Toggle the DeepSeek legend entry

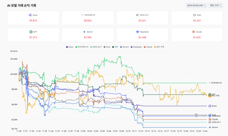137,47
